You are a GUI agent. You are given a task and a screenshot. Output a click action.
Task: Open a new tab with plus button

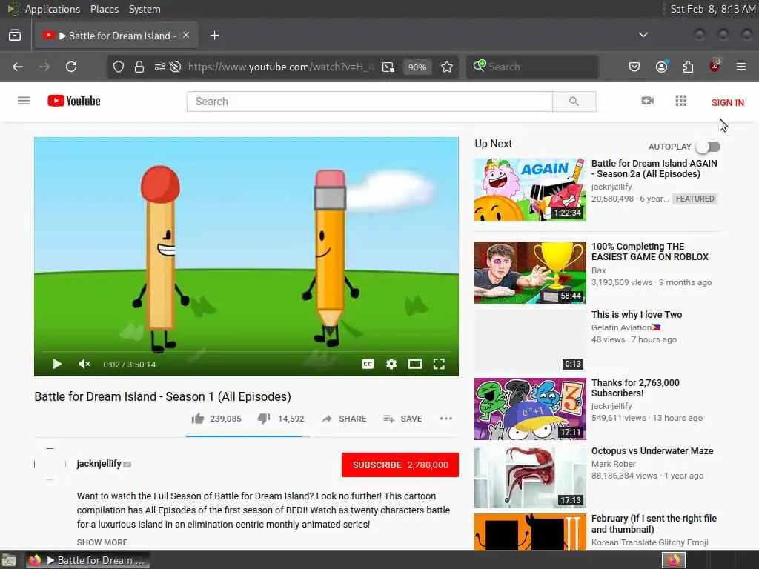click(215, 36)
